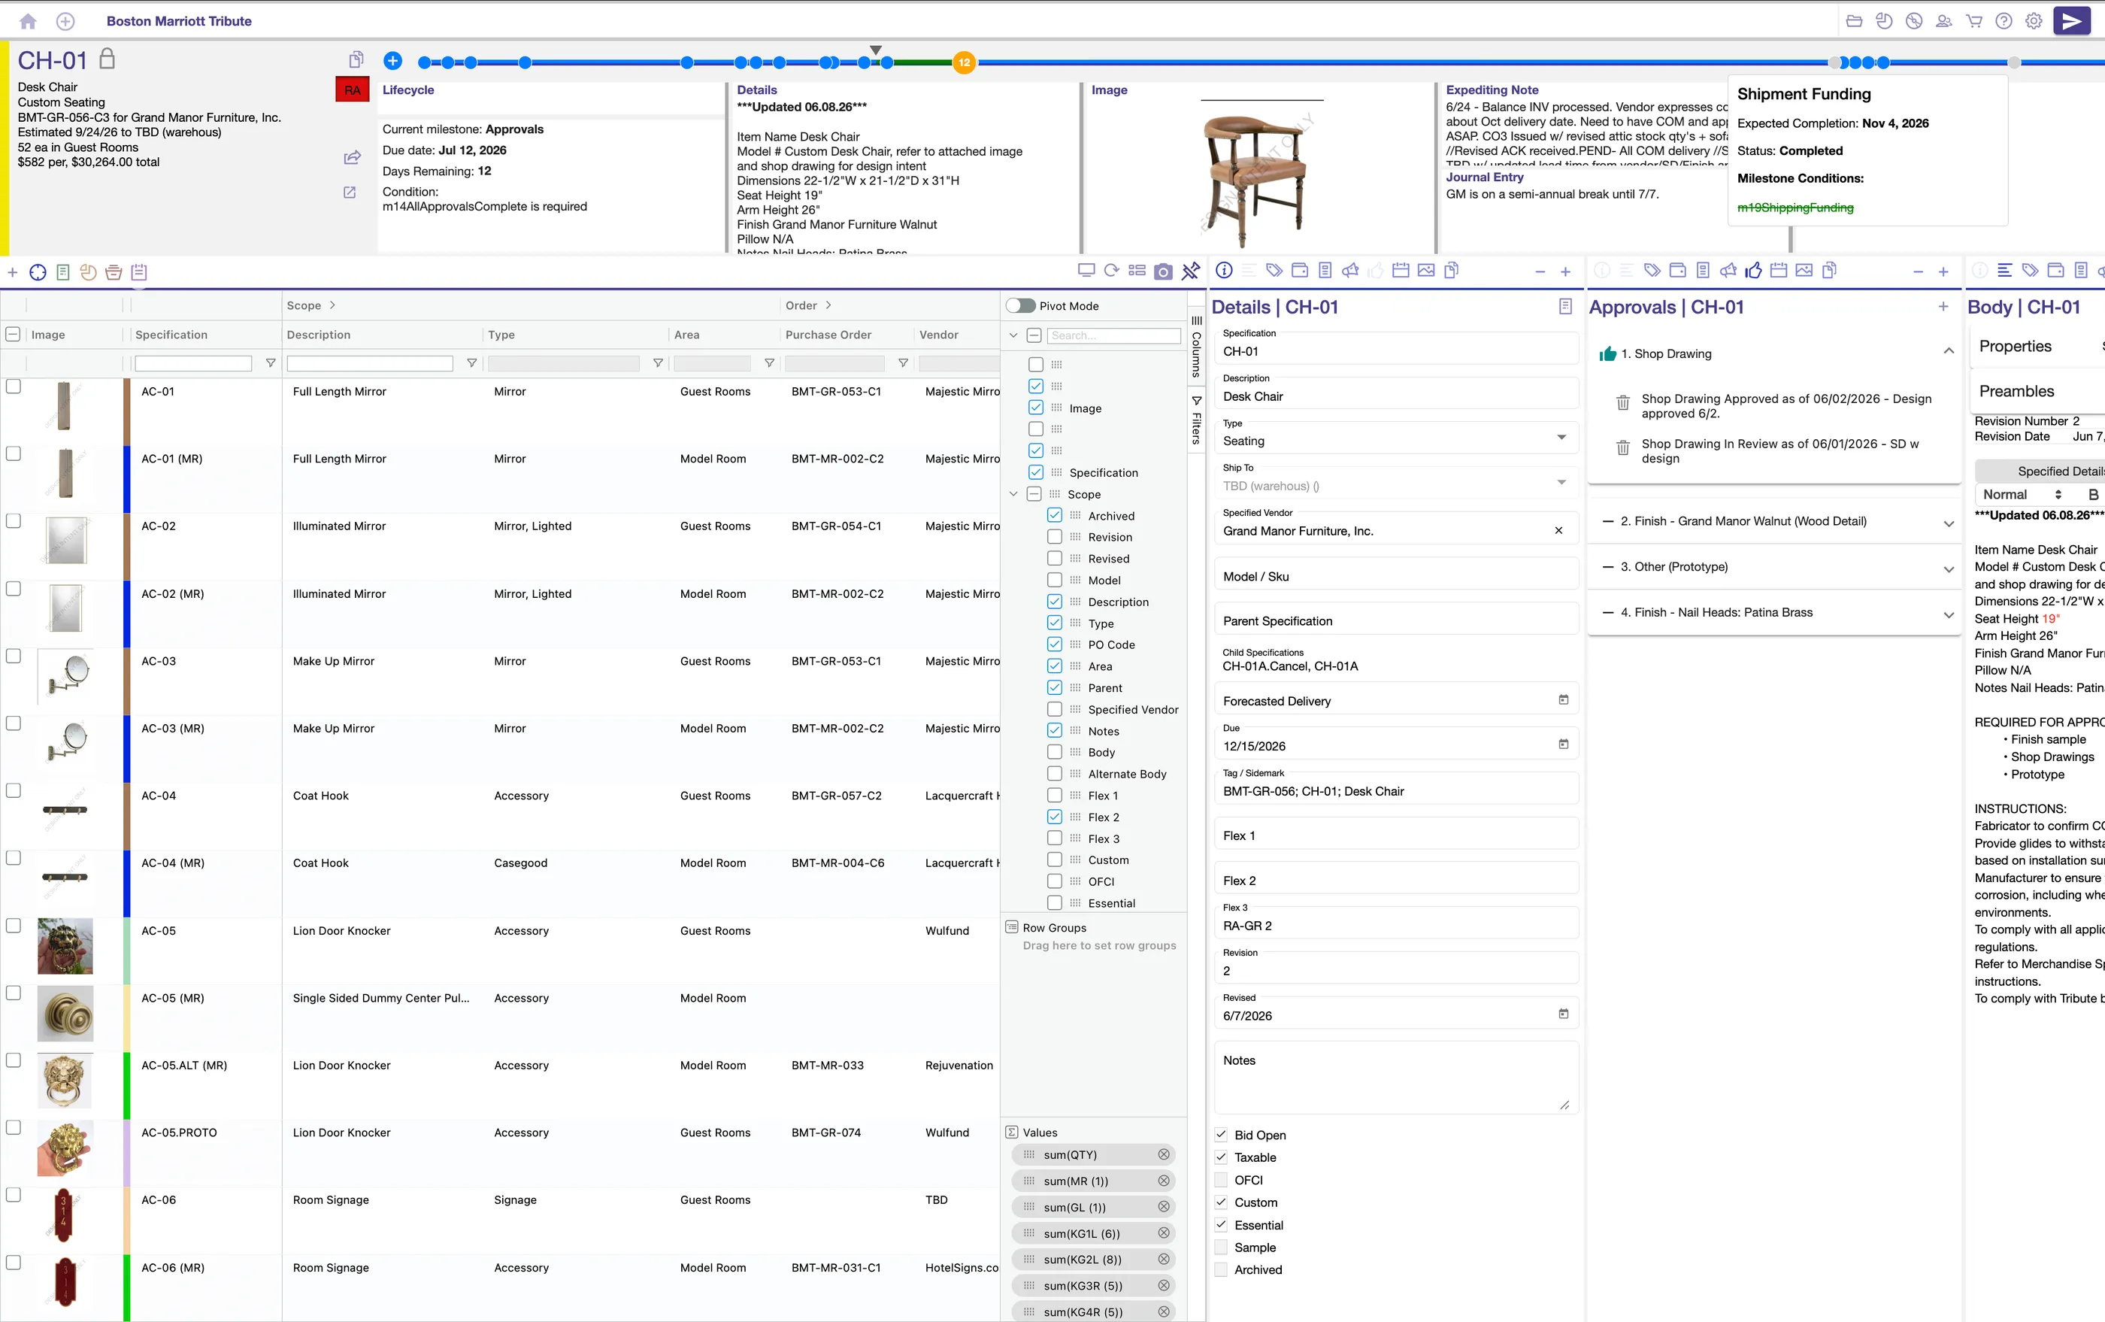Click the target crosshair icon in grid toolbar
Viewport: 2105px width, 1322px height.
[38, 272]
